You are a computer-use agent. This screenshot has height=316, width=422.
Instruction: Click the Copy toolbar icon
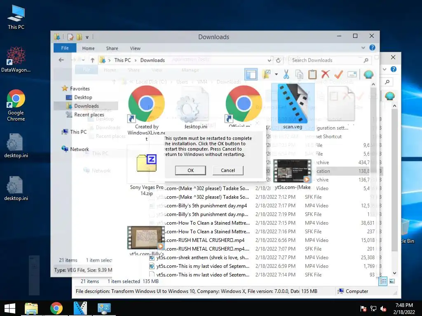(x=299, y=74)
